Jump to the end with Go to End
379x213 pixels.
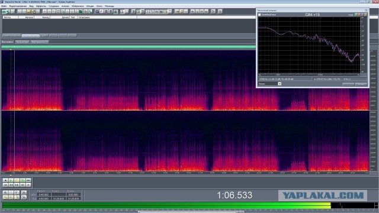[23, 185]
